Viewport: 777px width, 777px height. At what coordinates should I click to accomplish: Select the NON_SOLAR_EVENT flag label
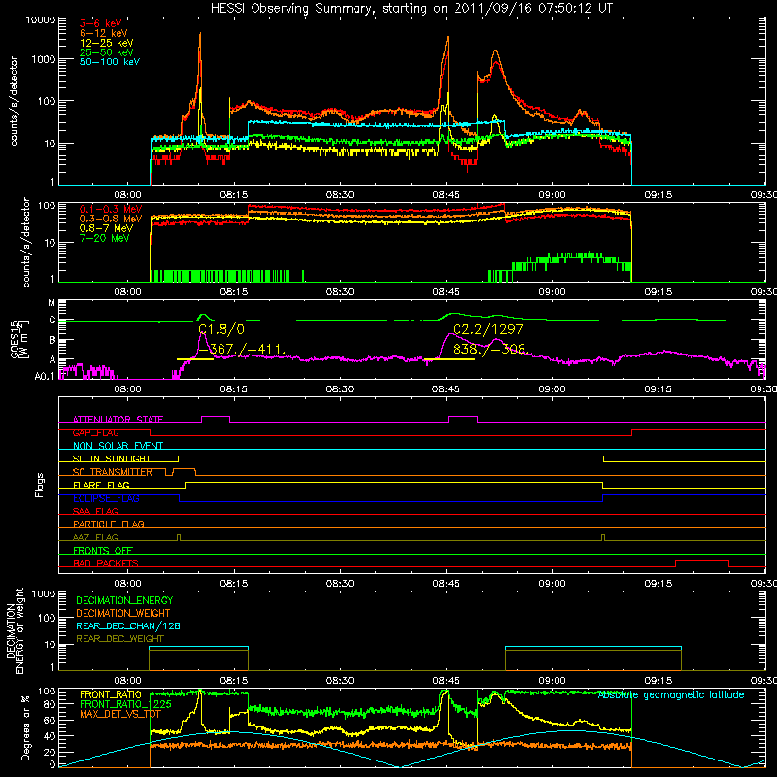coord(118,446)
